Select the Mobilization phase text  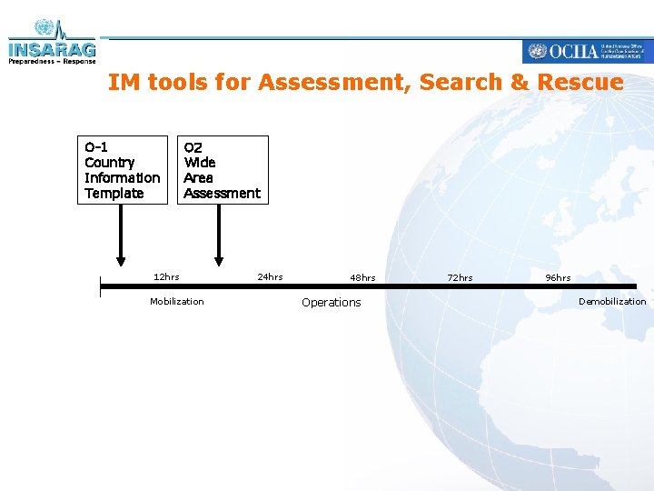pyautogui.click(x=177, y=302)
